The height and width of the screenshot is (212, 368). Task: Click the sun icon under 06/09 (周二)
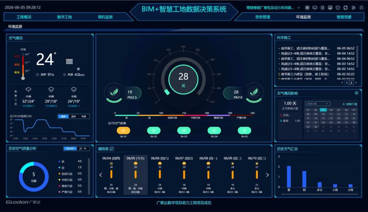(x=233, y=163)
